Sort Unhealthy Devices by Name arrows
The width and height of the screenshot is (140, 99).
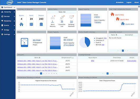(116, 35)
